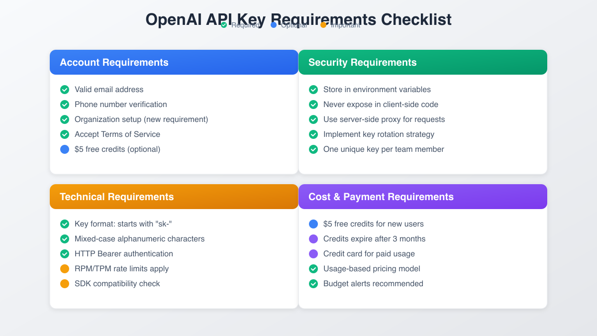This screenshot has height=336, width=597.
Task: Click the orange Important legend dot
Action: point(323,25)
